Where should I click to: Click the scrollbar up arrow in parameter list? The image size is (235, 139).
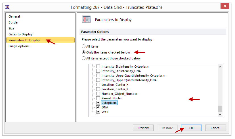click(x=220, y=67)
